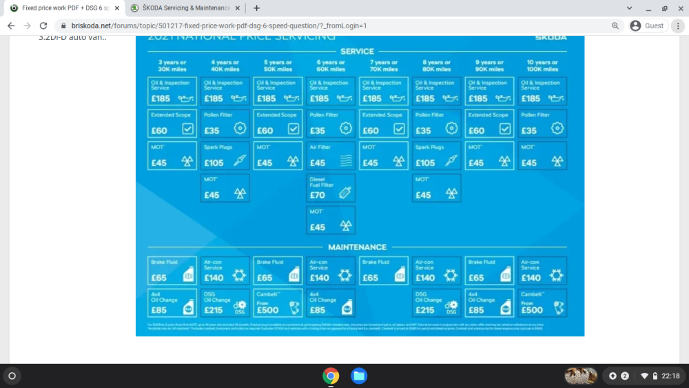
Task: Click the MAINTENANCE section heading
Action: pyautogui.click(x=357, y=247)
